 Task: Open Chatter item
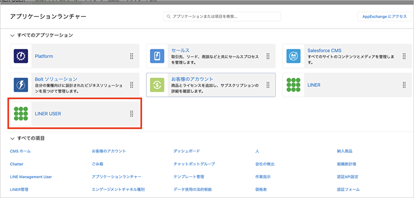tap(17, 164)
